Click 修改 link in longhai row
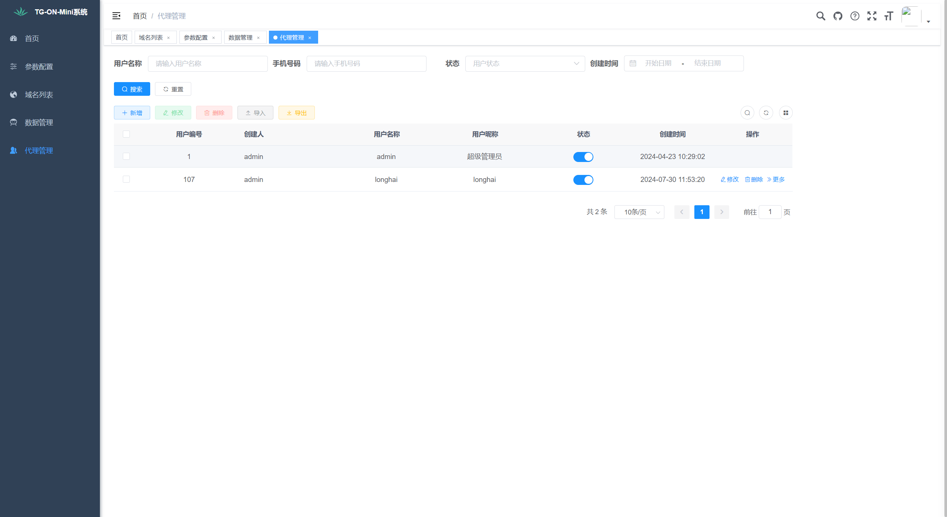 click(729, 179)
